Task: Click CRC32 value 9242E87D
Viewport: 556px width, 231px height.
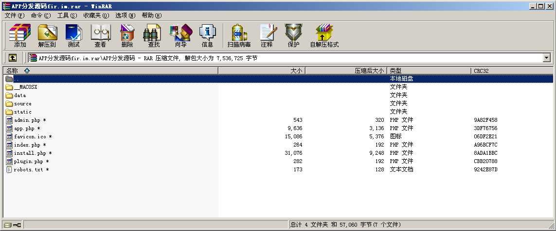Action: tap(485, 169)
